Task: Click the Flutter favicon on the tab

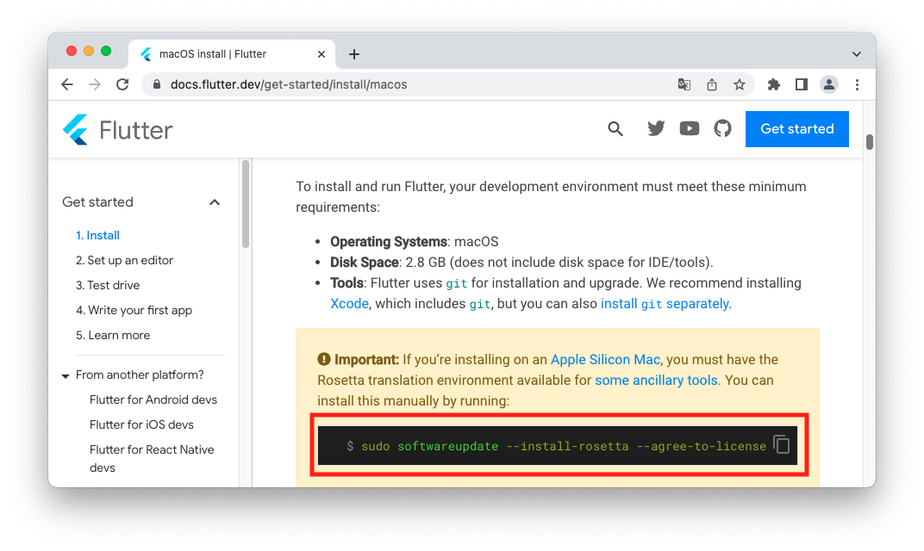Action: tap(147, 54)
